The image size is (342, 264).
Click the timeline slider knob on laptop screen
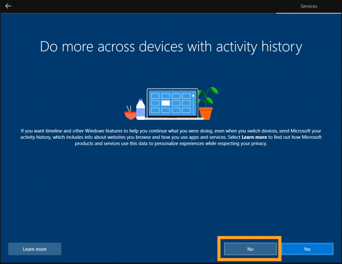click(x=193, y=96)
